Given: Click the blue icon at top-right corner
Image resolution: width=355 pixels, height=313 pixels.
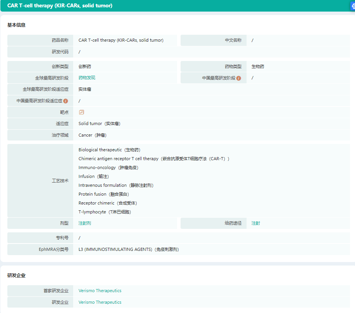Looking at the screenshot, I should pyautogui.click(x=353, y=6).
